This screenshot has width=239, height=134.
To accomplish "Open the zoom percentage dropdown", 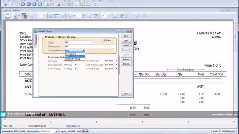I will (84, 16).
